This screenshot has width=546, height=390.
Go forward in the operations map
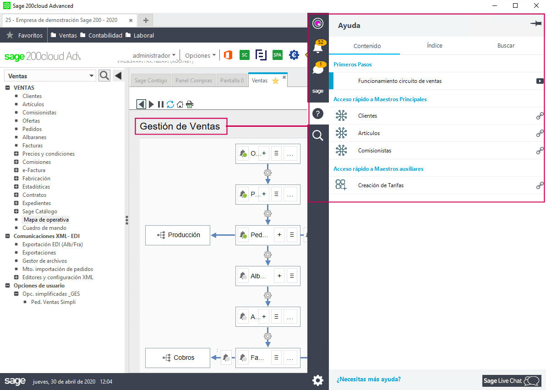click(151, 104)
